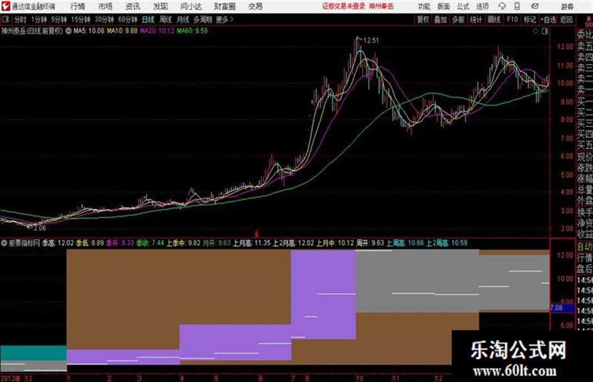The image size is (593, 382).
Task: Select the 日线 daily chart tab
Action: click(x=148, y=19)
